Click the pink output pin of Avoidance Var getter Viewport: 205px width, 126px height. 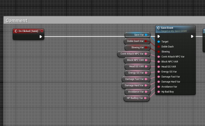click(x=146, y=92)
